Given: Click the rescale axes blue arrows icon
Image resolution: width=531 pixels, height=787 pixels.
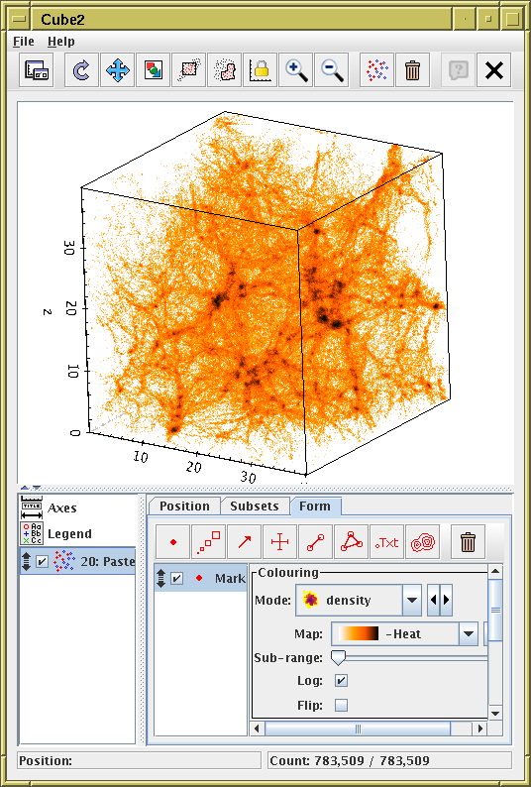Looking at the screenshot, I should [118, 70].
